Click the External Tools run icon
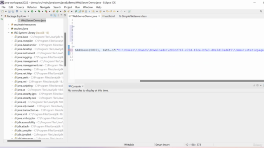 (x=46, y=12)
